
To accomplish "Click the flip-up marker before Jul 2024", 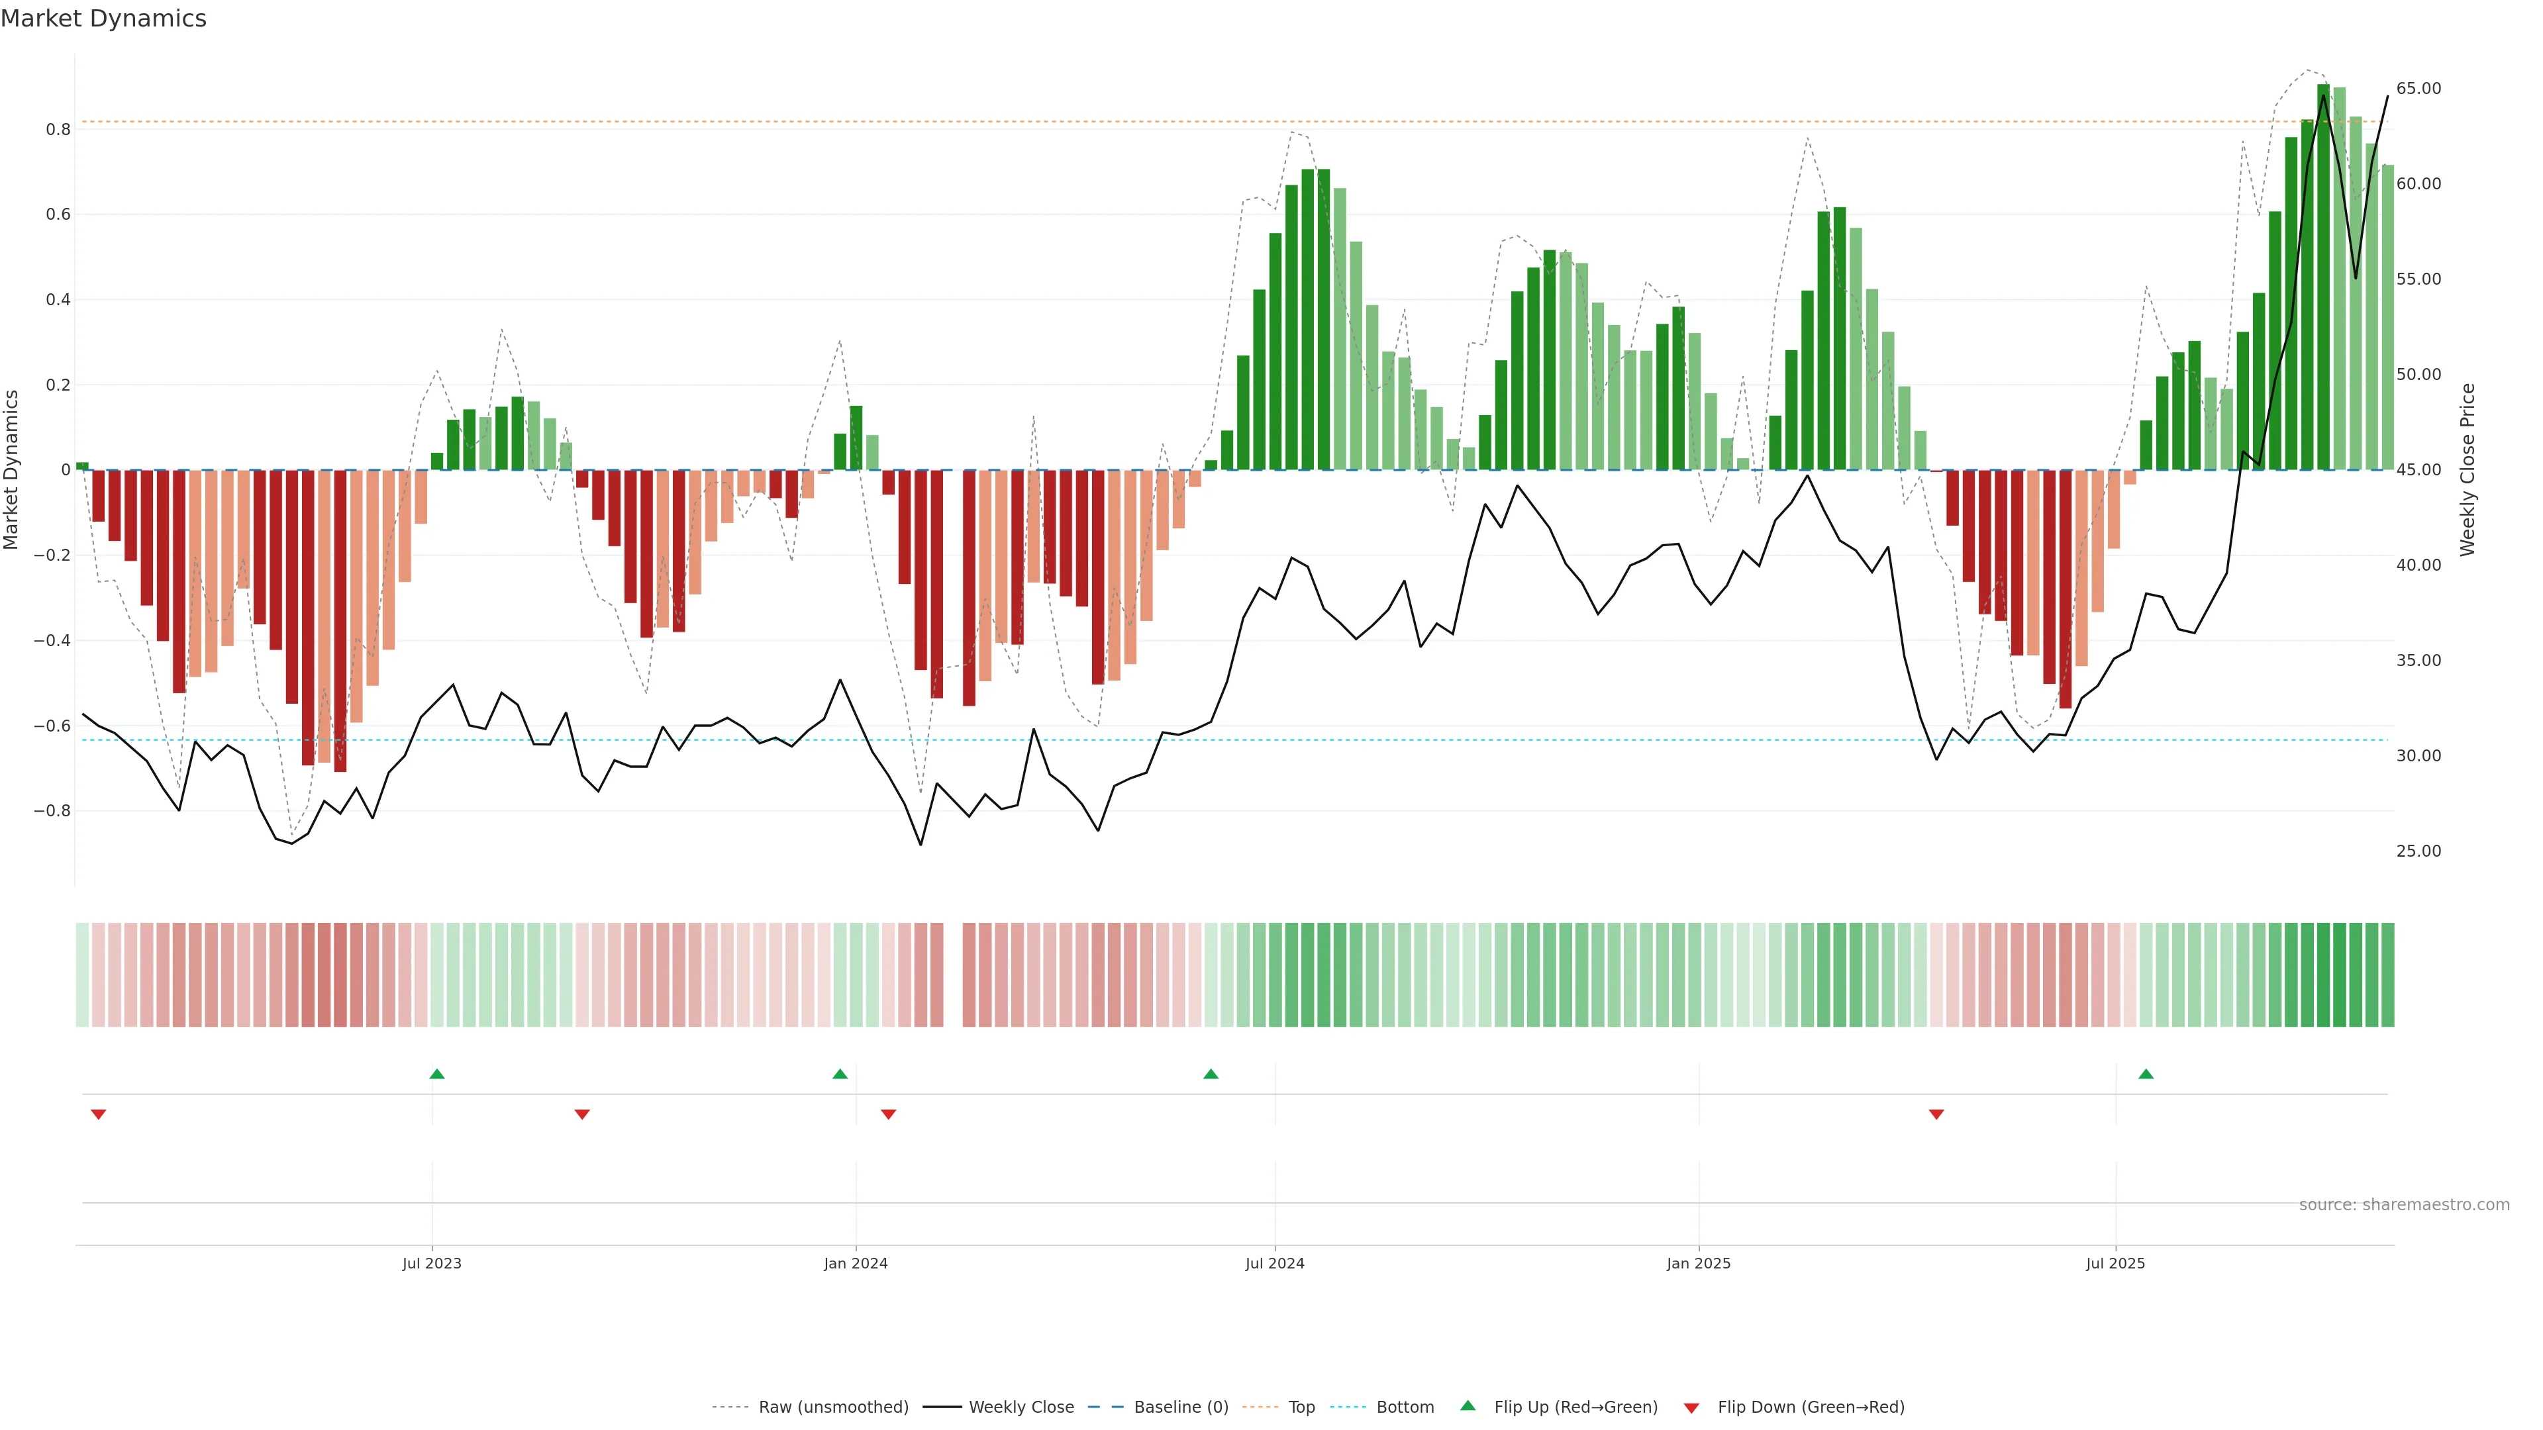I will click(1211, 1074).
